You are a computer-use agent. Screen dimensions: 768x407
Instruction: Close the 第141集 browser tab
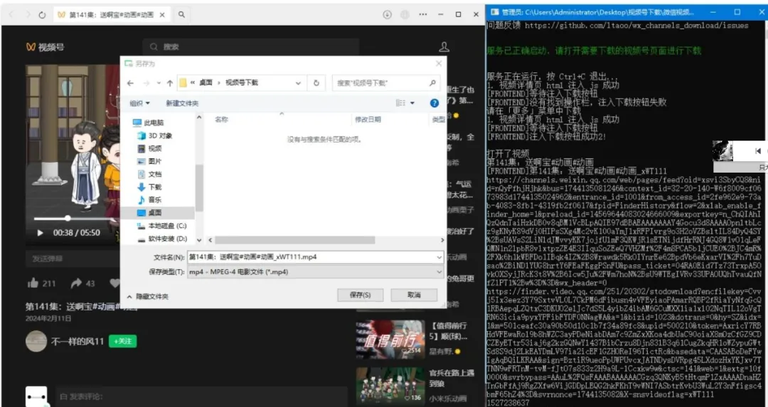pyautogui.click(x=162, y=15)
